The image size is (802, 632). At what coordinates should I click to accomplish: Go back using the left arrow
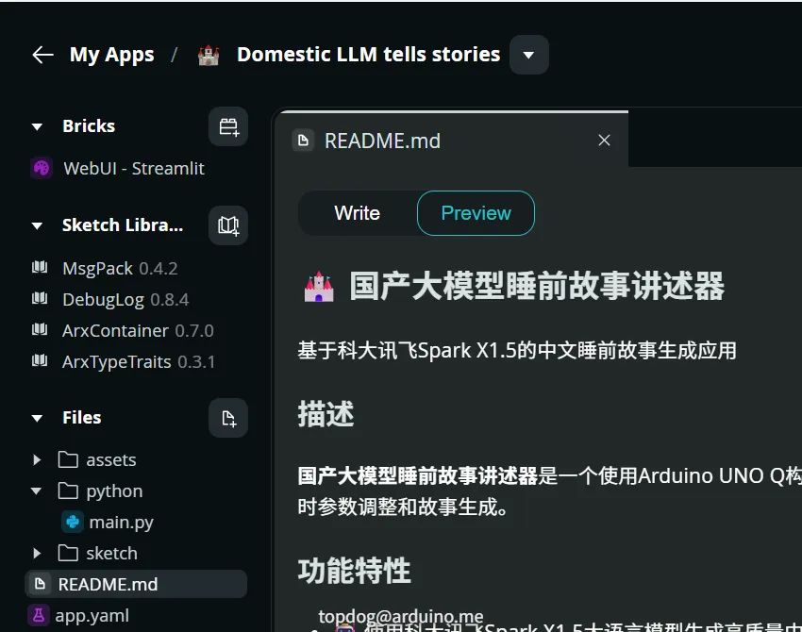43,55
